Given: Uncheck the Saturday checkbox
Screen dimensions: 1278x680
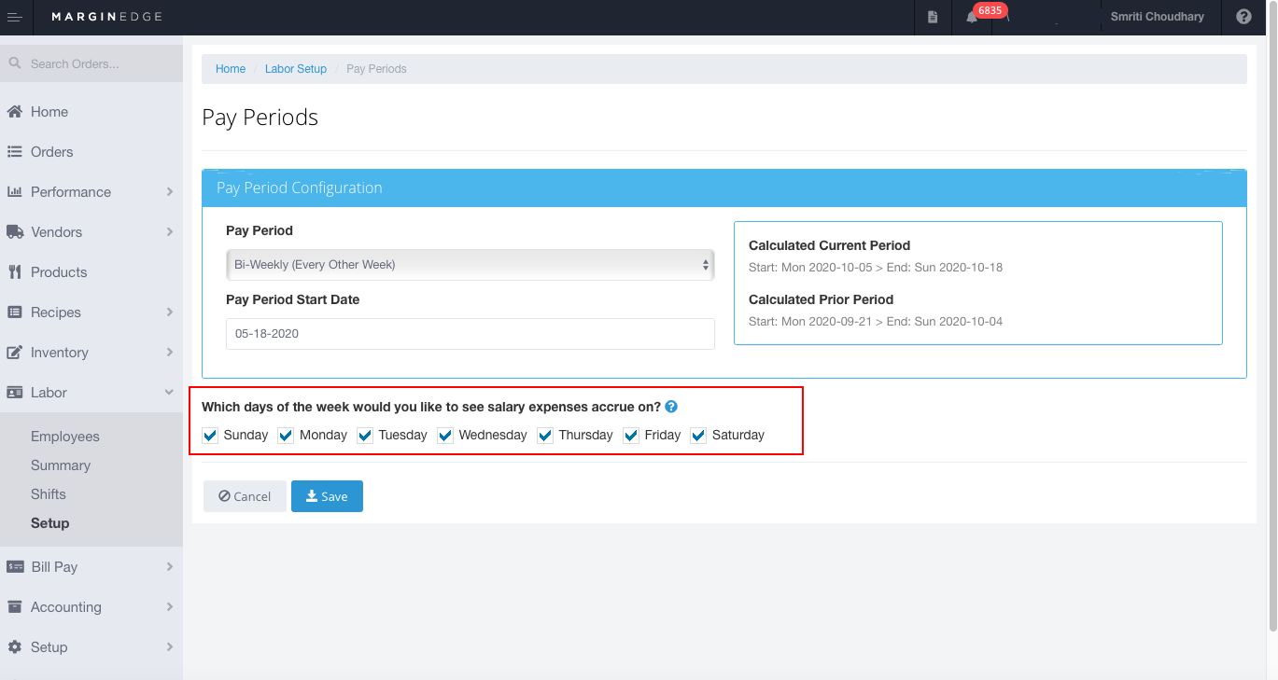Looking at the screenshot, I should click(698, 436).
